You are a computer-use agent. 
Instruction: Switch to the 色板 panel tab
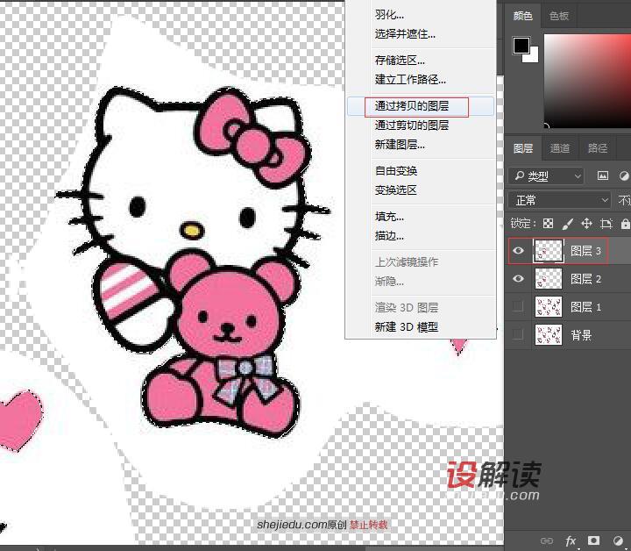click(x=559, y=16)
